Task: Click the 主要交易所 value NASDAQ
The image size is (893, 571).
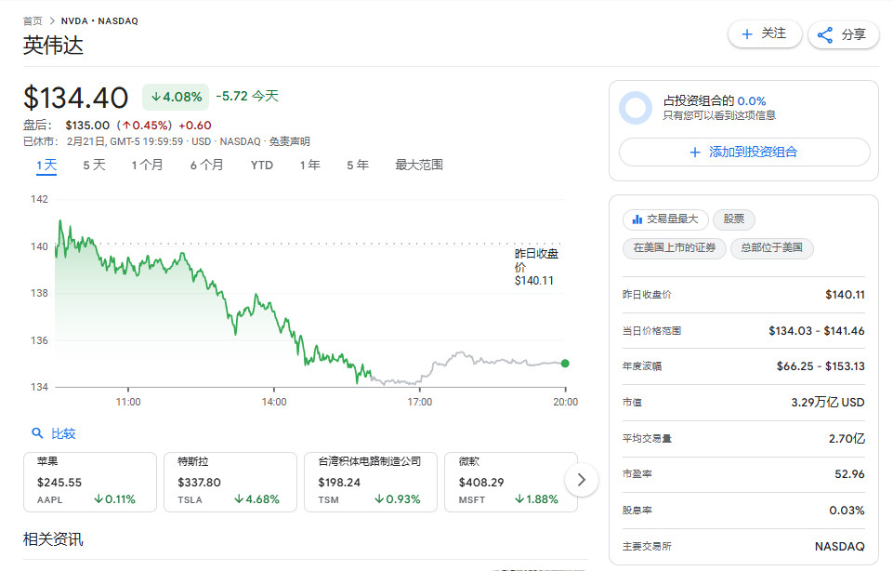Action: pos(839,547)
